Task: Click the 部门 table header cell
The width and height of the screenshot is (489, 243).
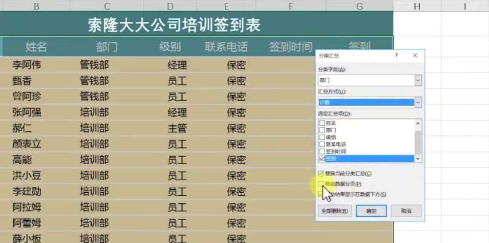Action: 107,47
